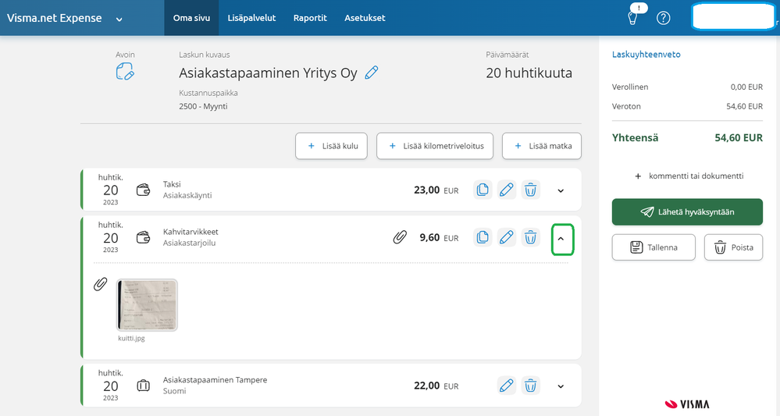The width and height of the screenshot is (780, 416).
Task: Edit the invoice description pencil icon
Action: tap(372, 73)
